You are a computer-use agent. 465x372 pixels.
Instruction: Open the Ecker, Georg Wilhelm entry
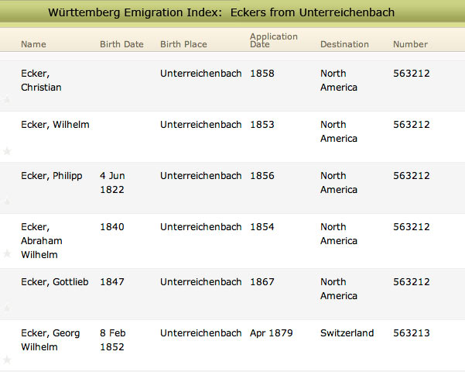click(x=50, y=340)
